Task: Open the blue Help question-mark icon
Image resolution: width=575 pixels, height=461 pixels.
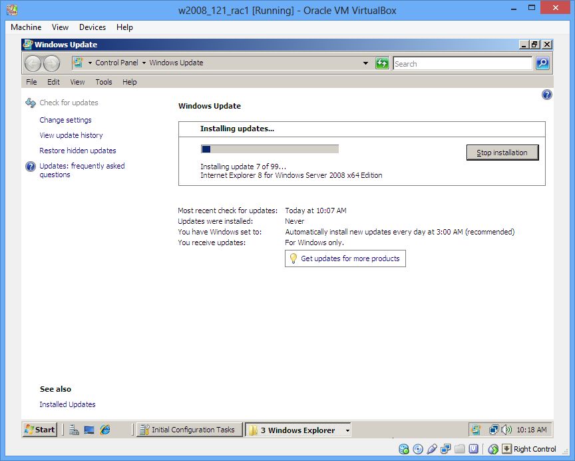Action: point(546,95)
